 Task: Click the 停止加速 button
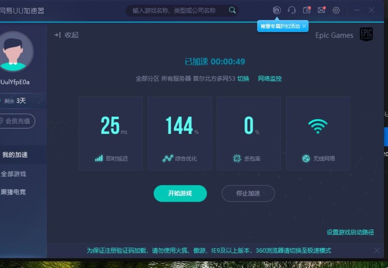[x=248, y=194]
